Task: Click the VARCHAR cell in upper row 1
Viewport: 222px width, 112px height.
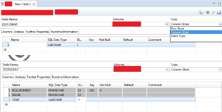Action: tap(61, 45)
